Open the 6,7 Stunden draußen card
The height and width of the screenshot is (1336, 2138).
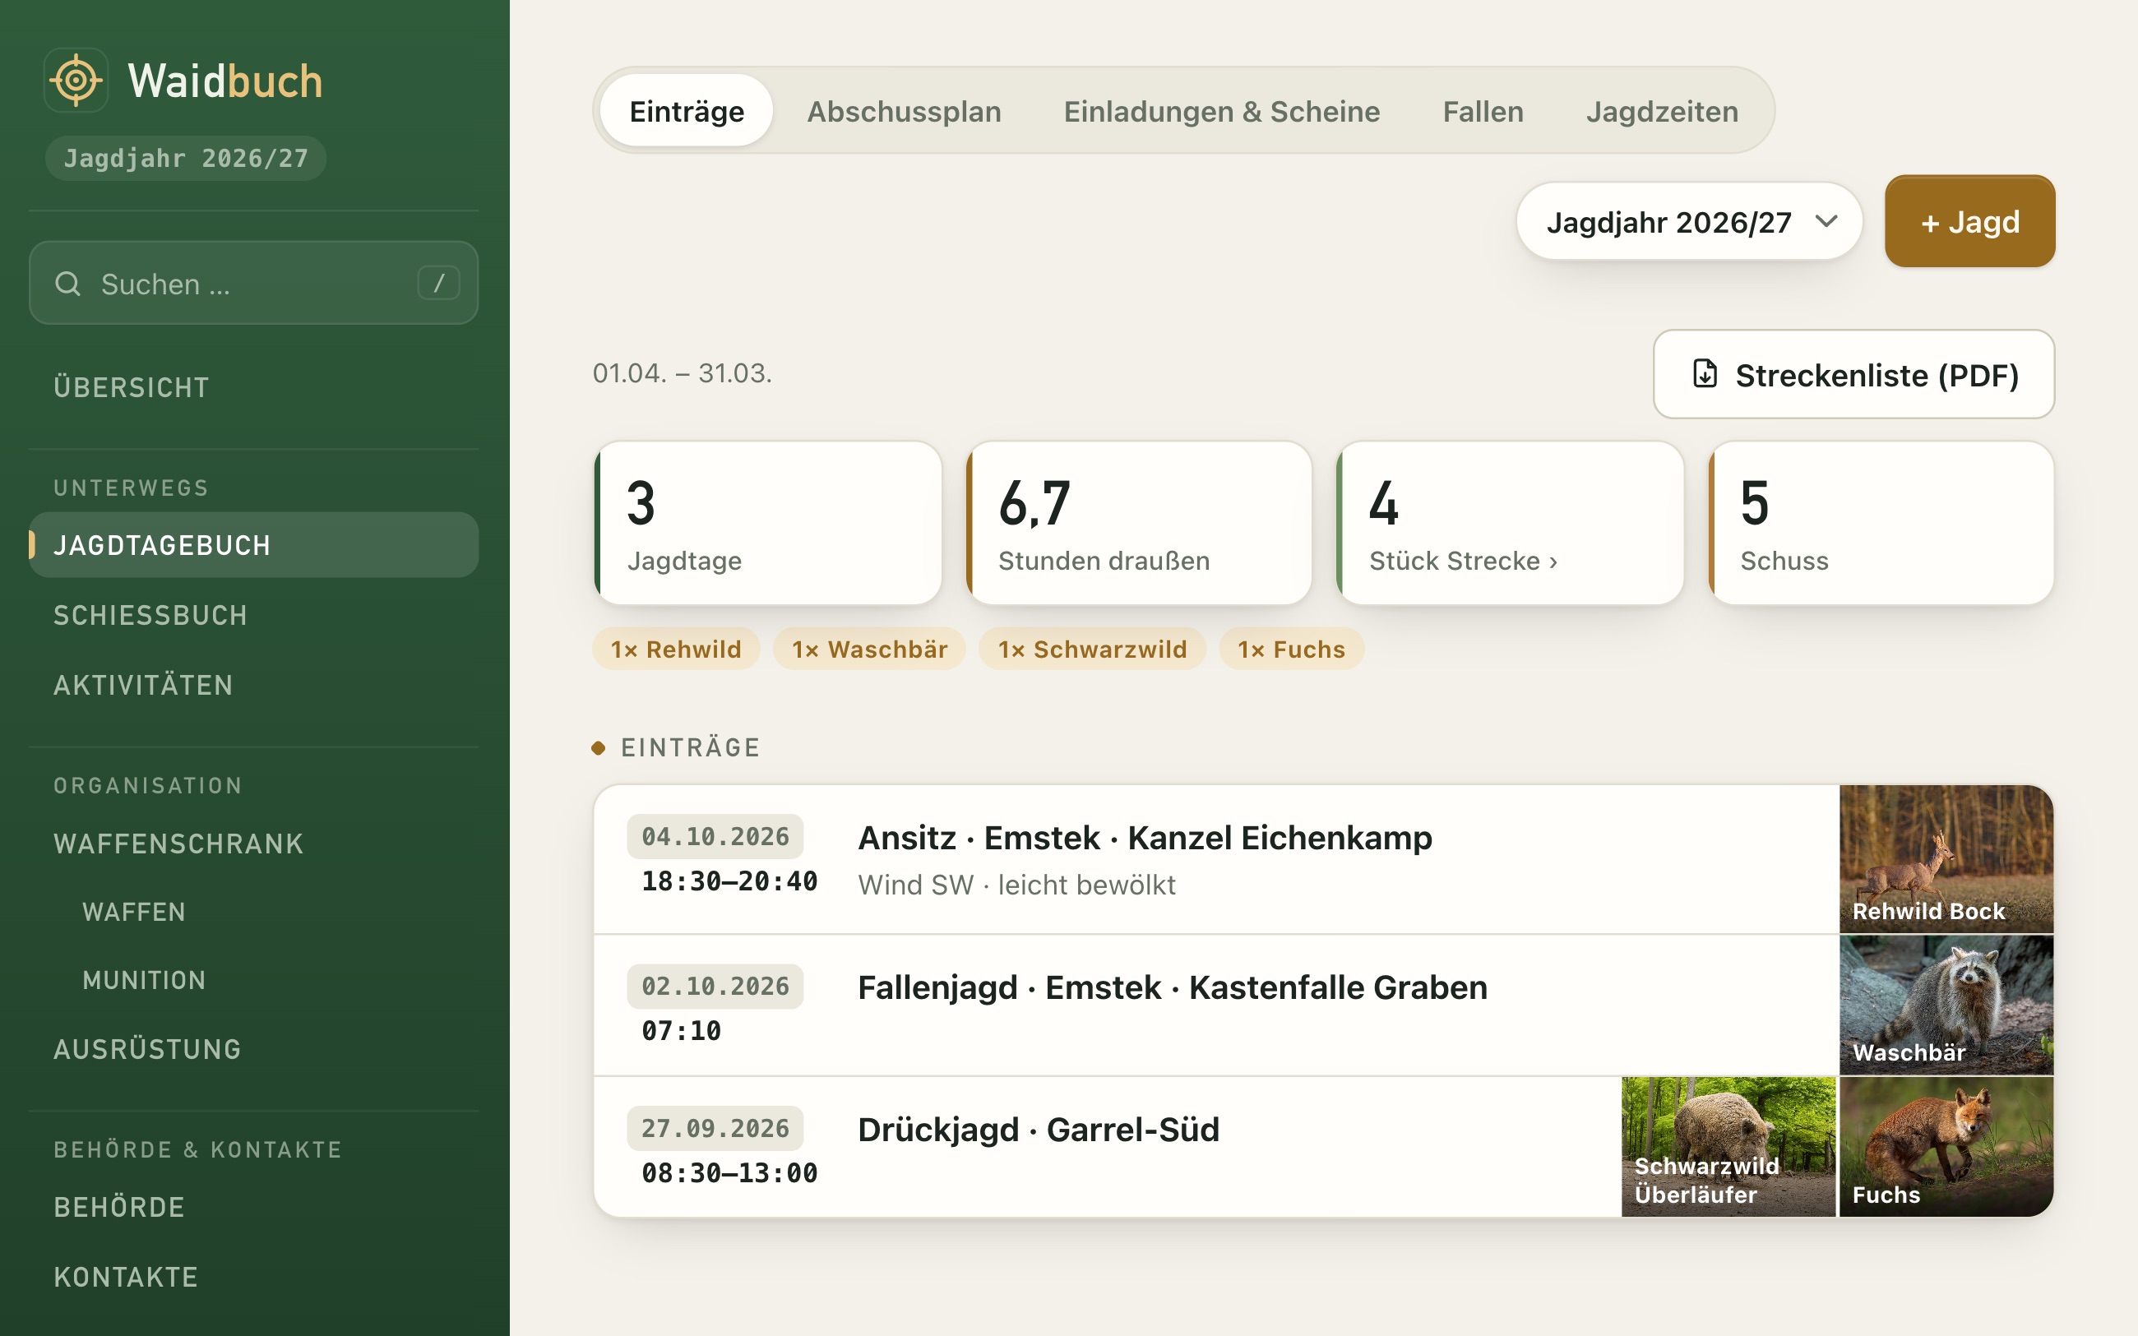(1139, 523)
